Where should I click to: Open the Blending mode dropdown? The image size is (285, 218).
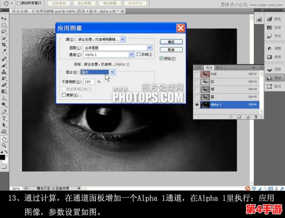(x=112, y=72)
